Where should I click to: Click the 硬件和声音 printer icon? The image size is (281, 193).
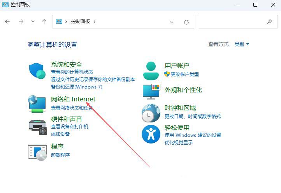38,127
